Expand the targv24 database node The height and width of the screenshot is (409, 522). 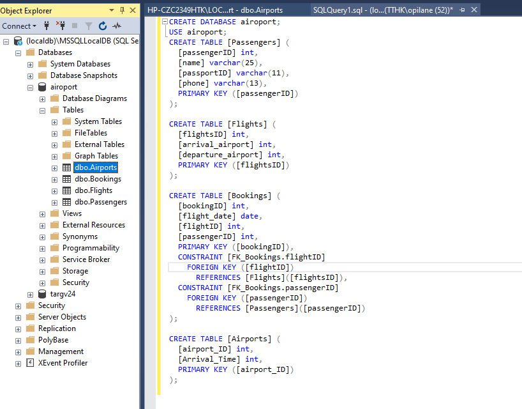[x=30, y=295]
